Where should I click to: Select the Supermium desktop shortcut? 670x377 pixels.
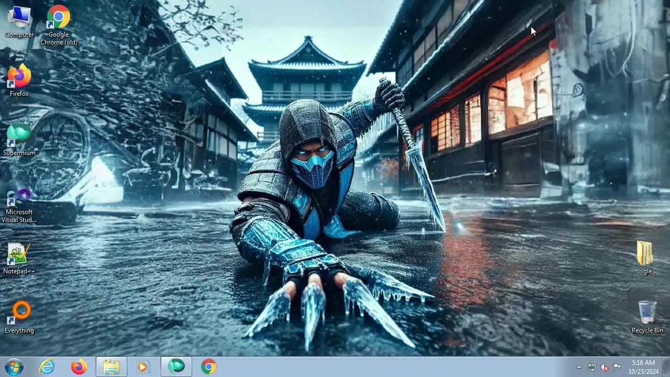(x=19, y=139)
